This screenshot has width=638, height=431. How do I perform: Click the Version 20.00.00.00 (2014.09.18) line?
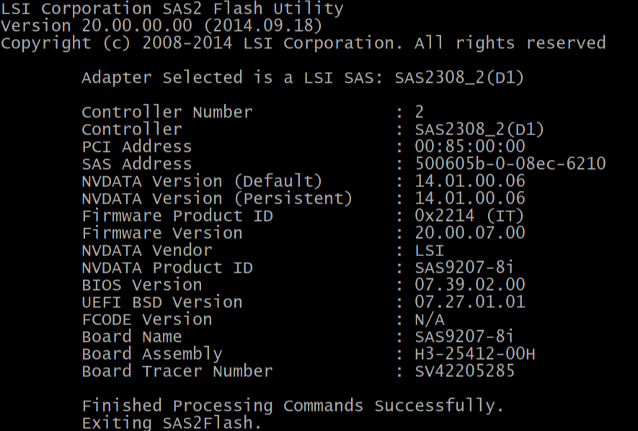[x=162, y=27]
